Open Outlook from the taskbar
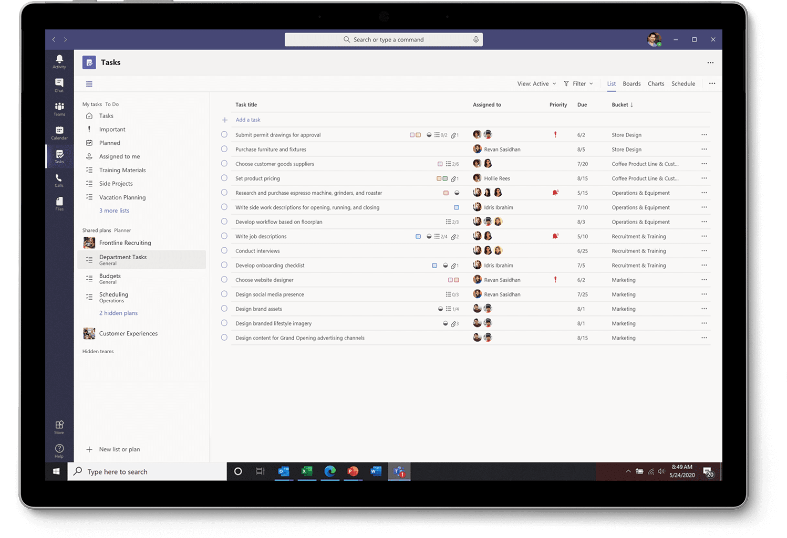This screenshot has width=787, height=538. (284, 471)
